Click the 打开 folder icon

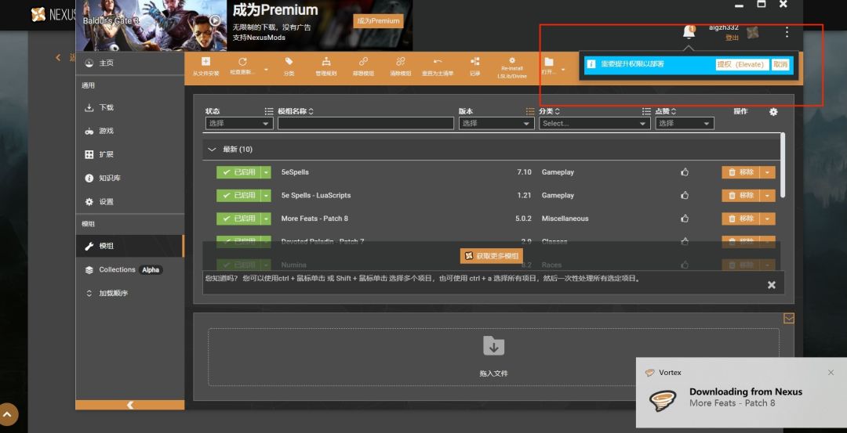[x=549, y=62]
